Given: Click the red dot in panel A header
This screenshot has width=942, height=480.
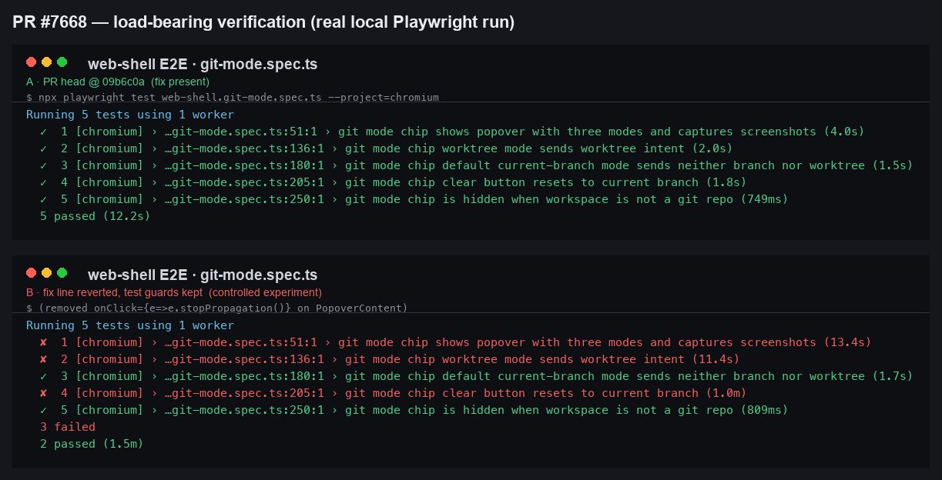Looking at the screenshot, I should [32, 62].
